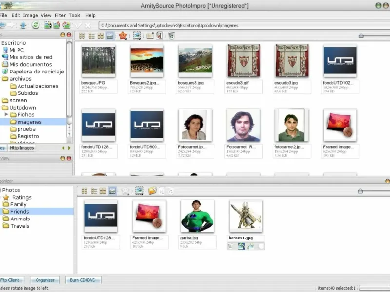Viewport: 390px width, 292px height.
Task: Expand the Fichas folder in tree
Action: click(6, 114)
